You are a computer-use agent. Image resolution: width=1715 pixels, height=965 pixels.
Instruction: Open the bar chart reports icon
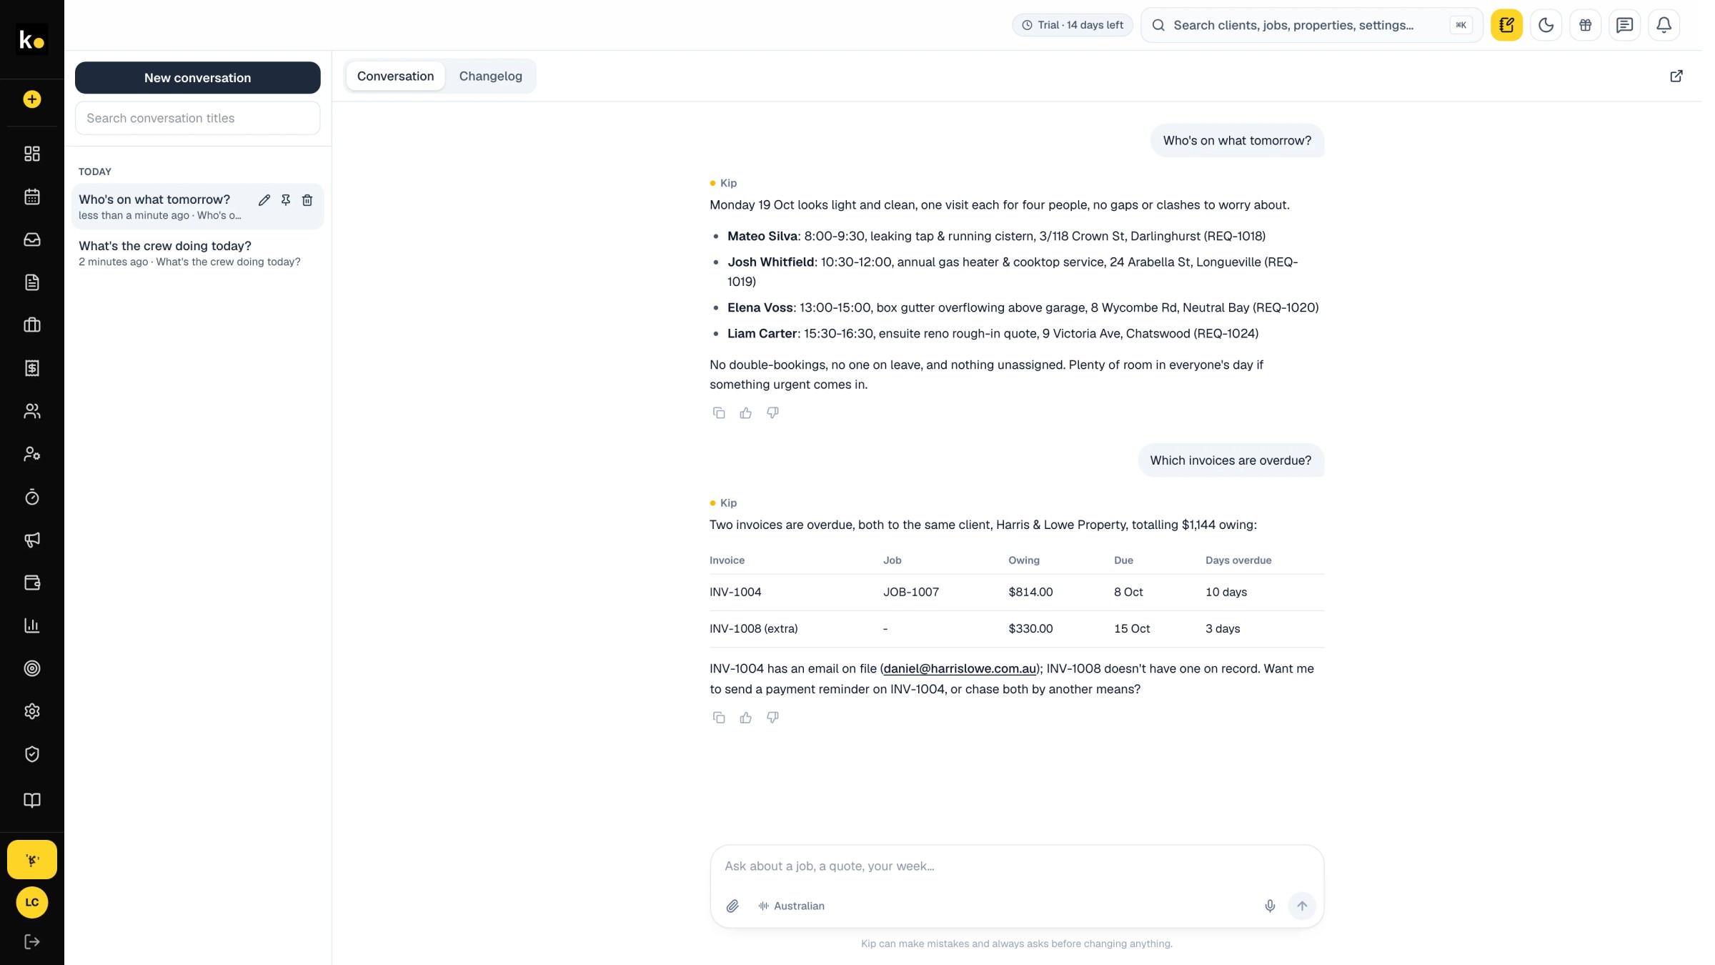(32, 625)
